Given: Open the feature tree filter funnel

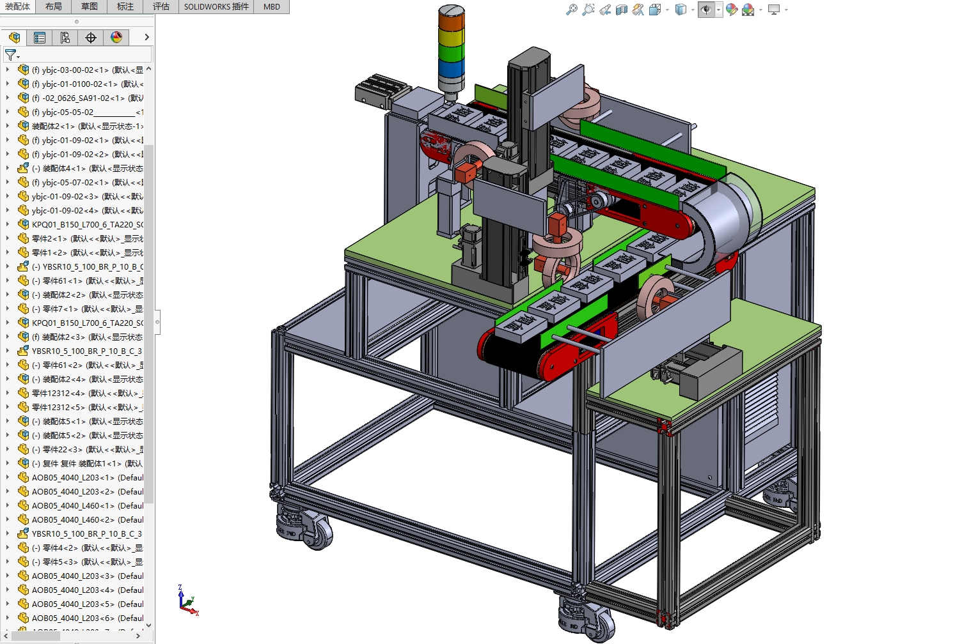Looking at the screenshot, I should coord(11,55).
